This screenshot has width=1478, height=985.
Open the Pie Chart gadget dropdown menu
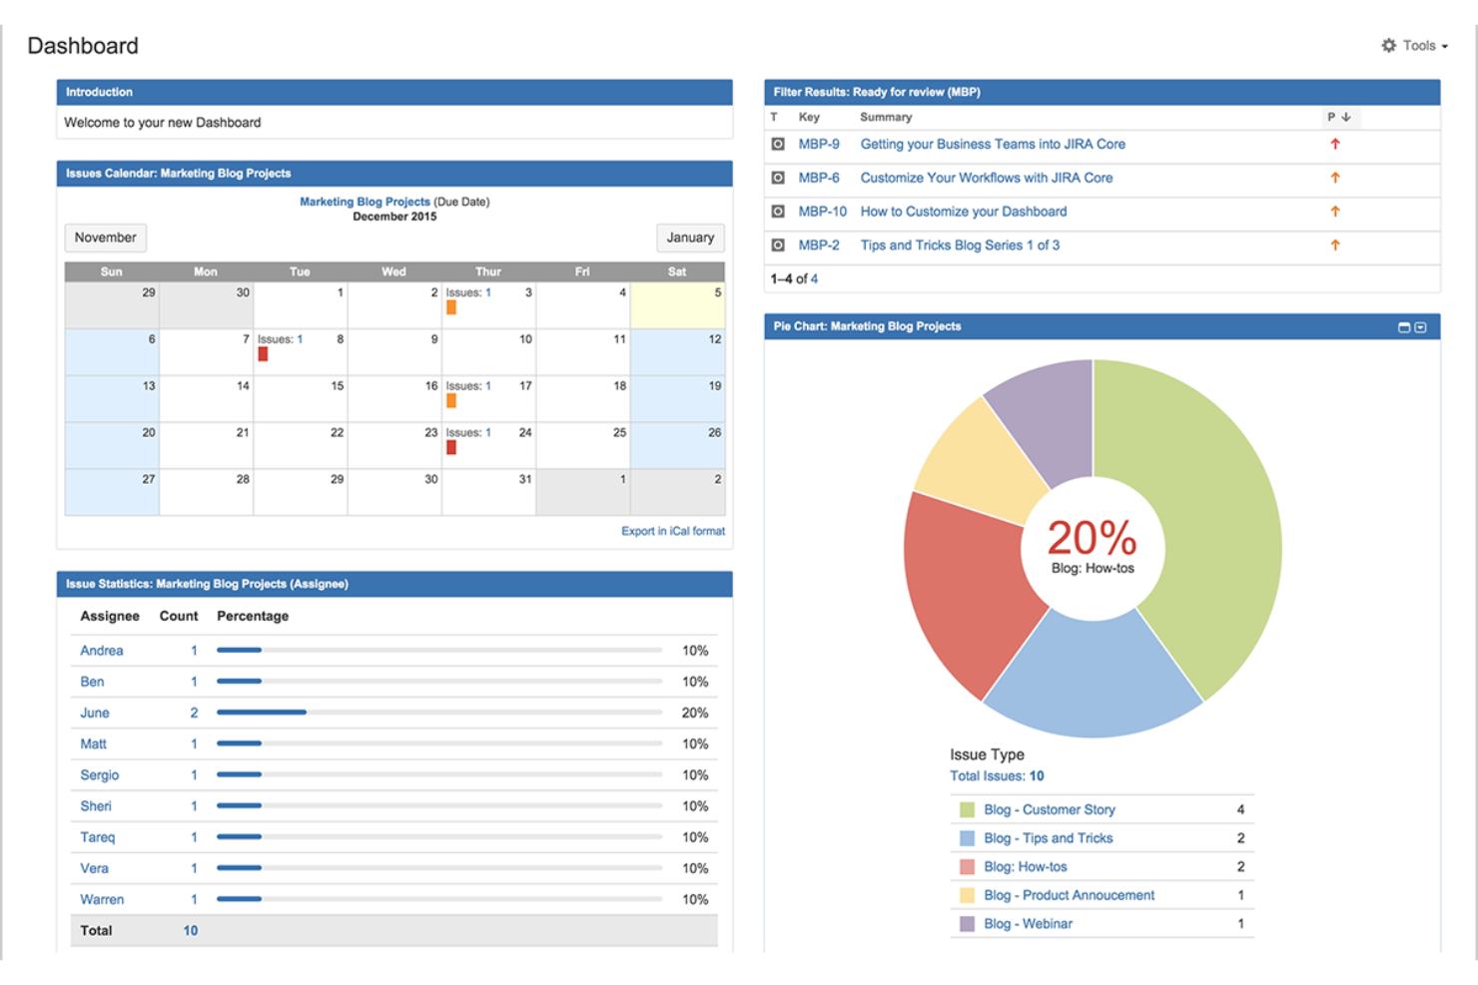(x=1419, y=326)
